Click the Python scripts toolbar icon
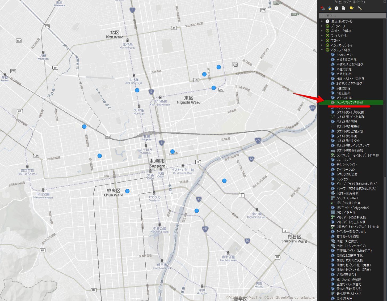Screen dimensions: 387x301 pyautogui.click(x=330, y=8)
